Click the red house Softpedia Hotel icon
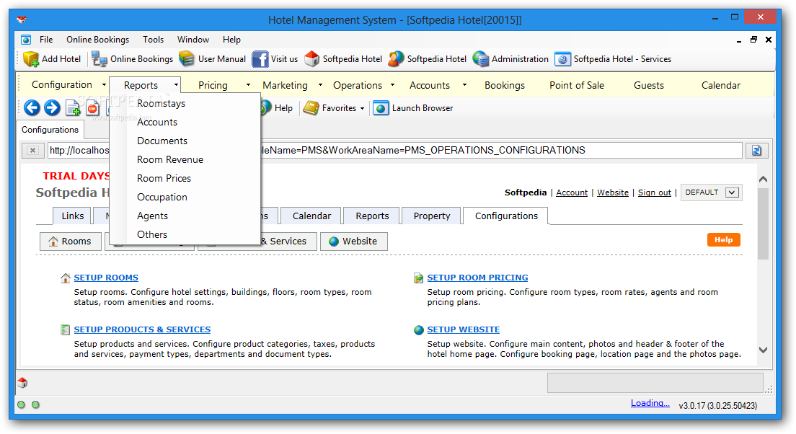The height and width of the screenshot is (434, 796). (311, 59)
